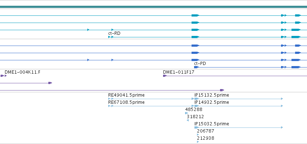The height and width of the screenshot is (144, 307).
Task: Select the RE49041.5prime EST label
Action: click(126, 95)
